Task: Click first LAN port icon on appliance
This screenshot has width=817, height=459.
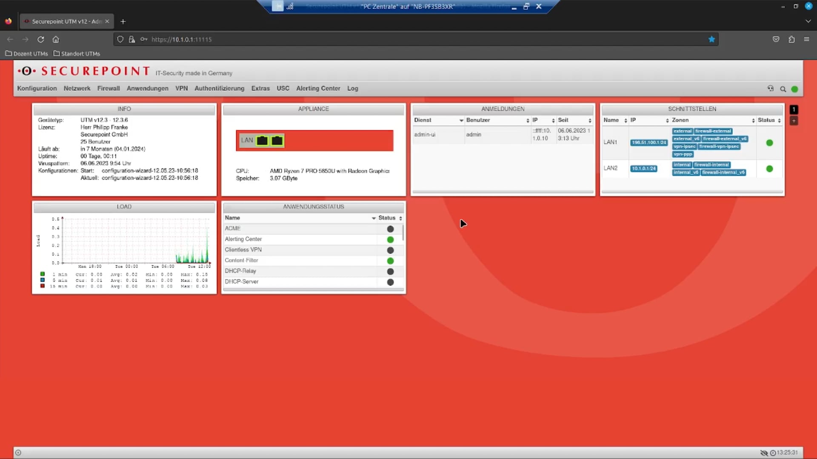Action: click(x=262, y=141)
